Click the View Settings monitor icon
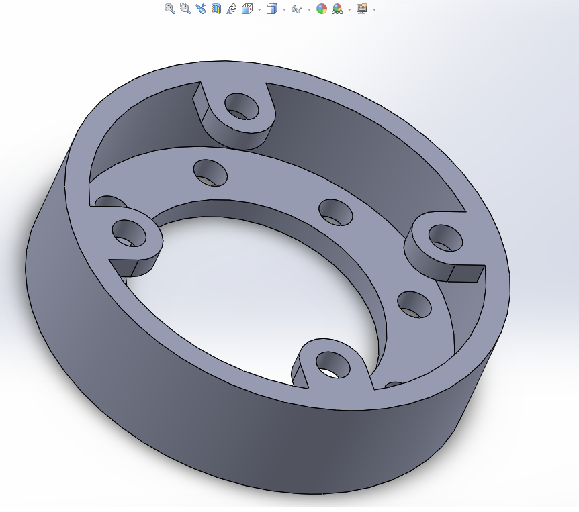This screenshot has height=512, width=579. pos(362,9)
